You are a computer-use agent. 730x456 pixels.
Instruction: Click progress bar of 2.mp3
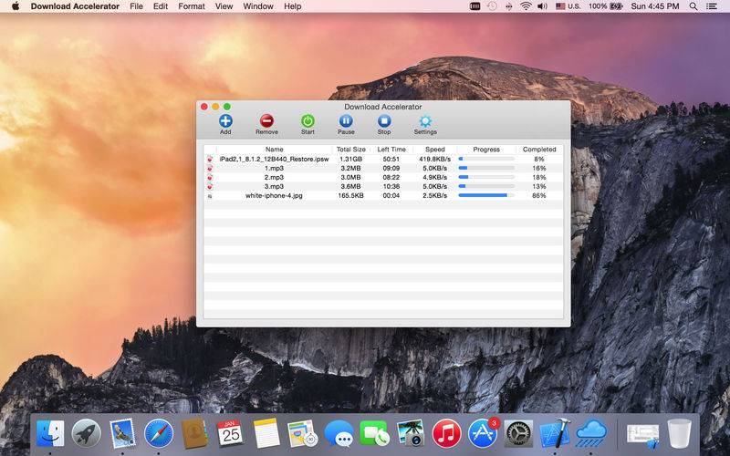click(486, 177)
